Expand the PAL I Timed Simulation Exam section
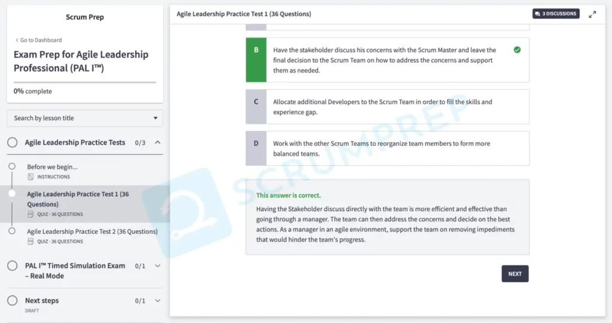Screen dimensions: 612x323 (x=158, y=266)
